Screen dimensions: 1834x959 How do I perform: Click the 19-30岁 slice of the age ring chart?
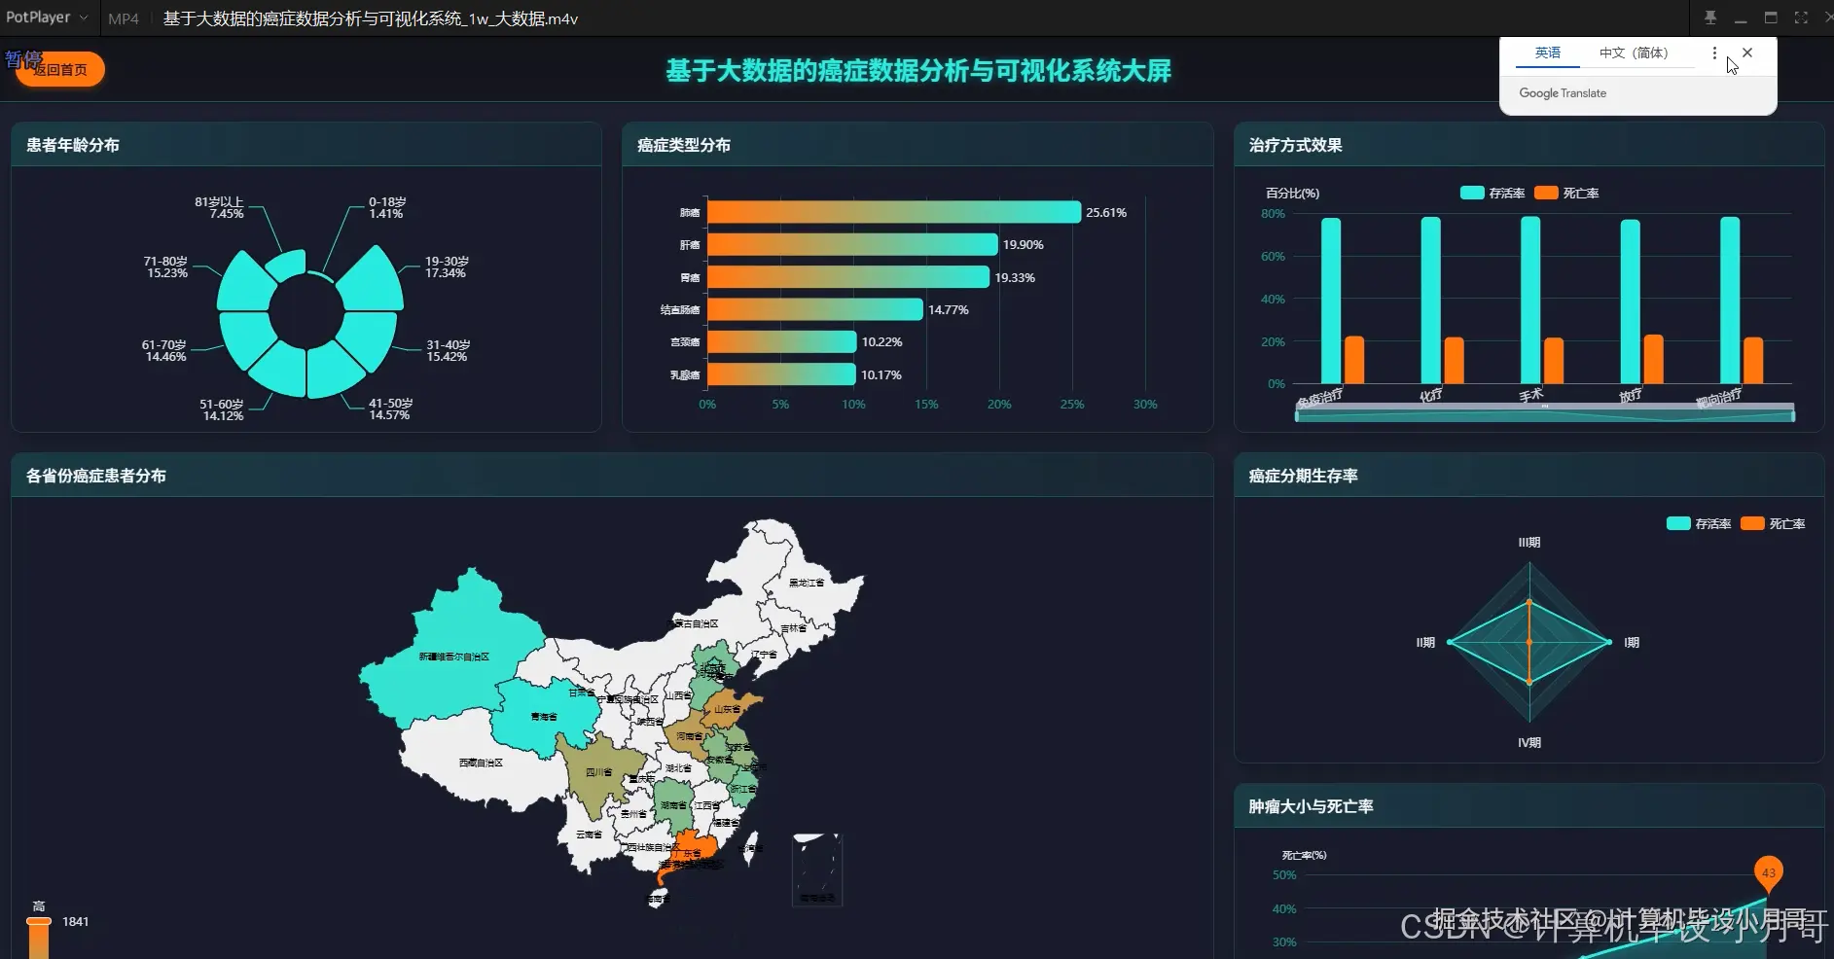coord(373,282)
